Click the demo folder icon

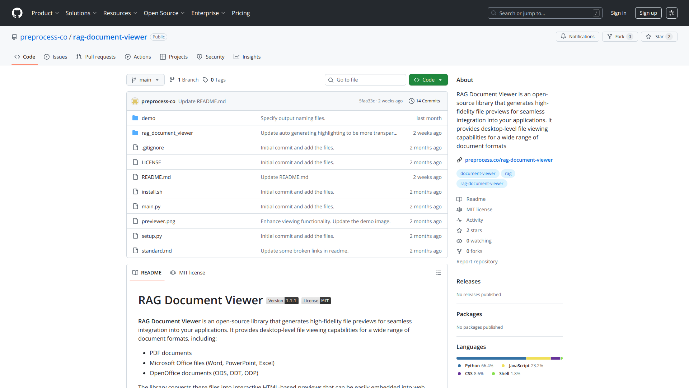coord(135,118)
